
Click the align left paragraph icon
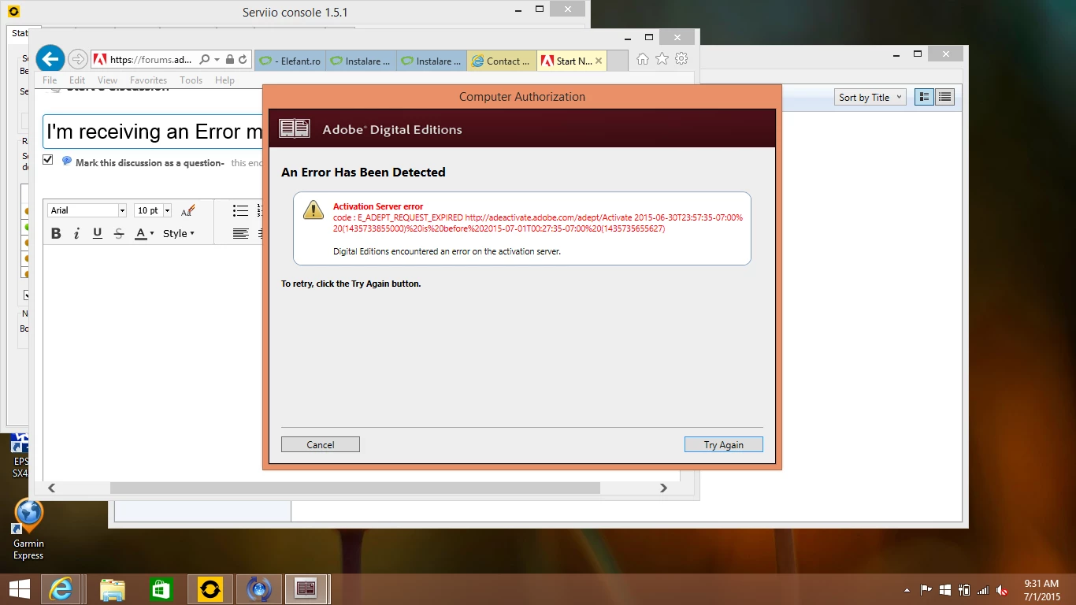point(241,233)
